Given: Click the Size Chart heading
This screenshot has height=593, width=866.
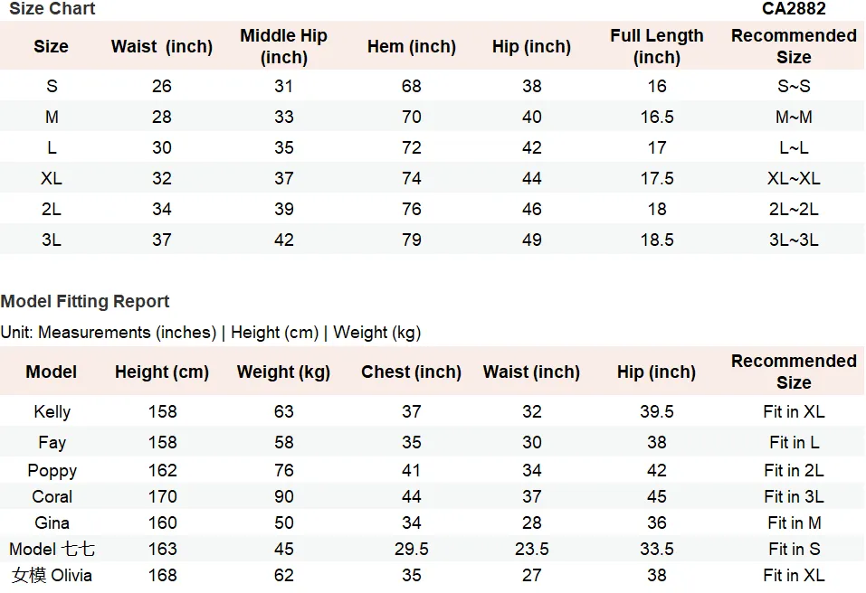Looking at the screenshot, I should [52, 8].
